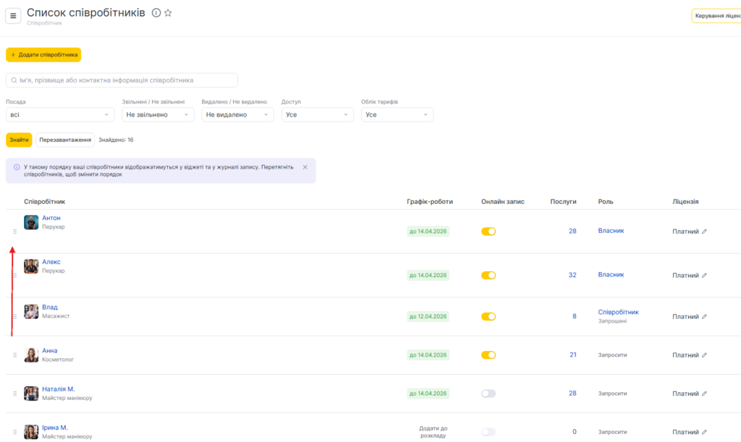741x442 pixels.
Task: Grab drag handle for Алекс's row
Action: click(14, 276)
